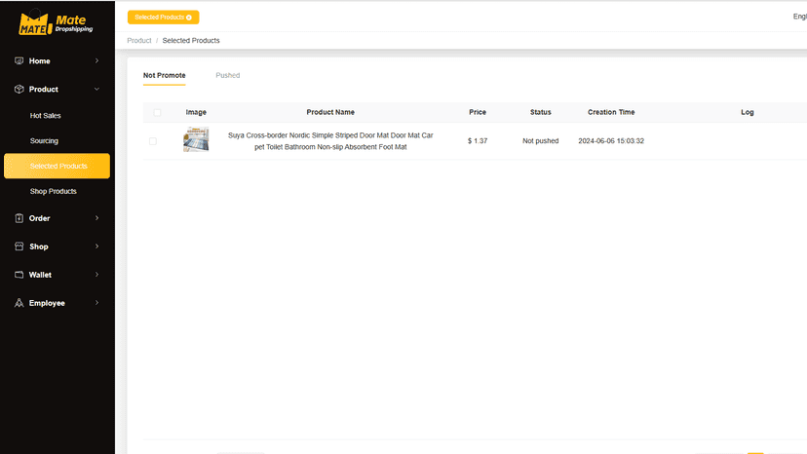Click the Order clipboard icon
Screen dimensions: 807x454
pos(19,218)
